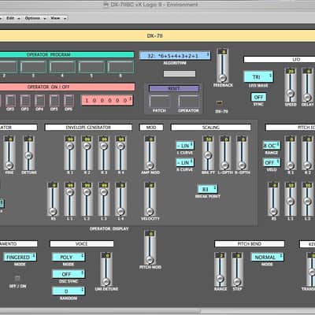Click the Pitch EG R1 slider
Viewport: 315px width, 315px height.
[x=291, y=153]
